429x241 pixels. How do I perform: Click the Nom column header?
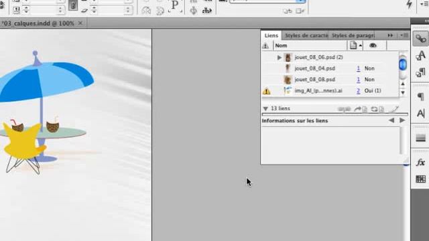point(310,46)
